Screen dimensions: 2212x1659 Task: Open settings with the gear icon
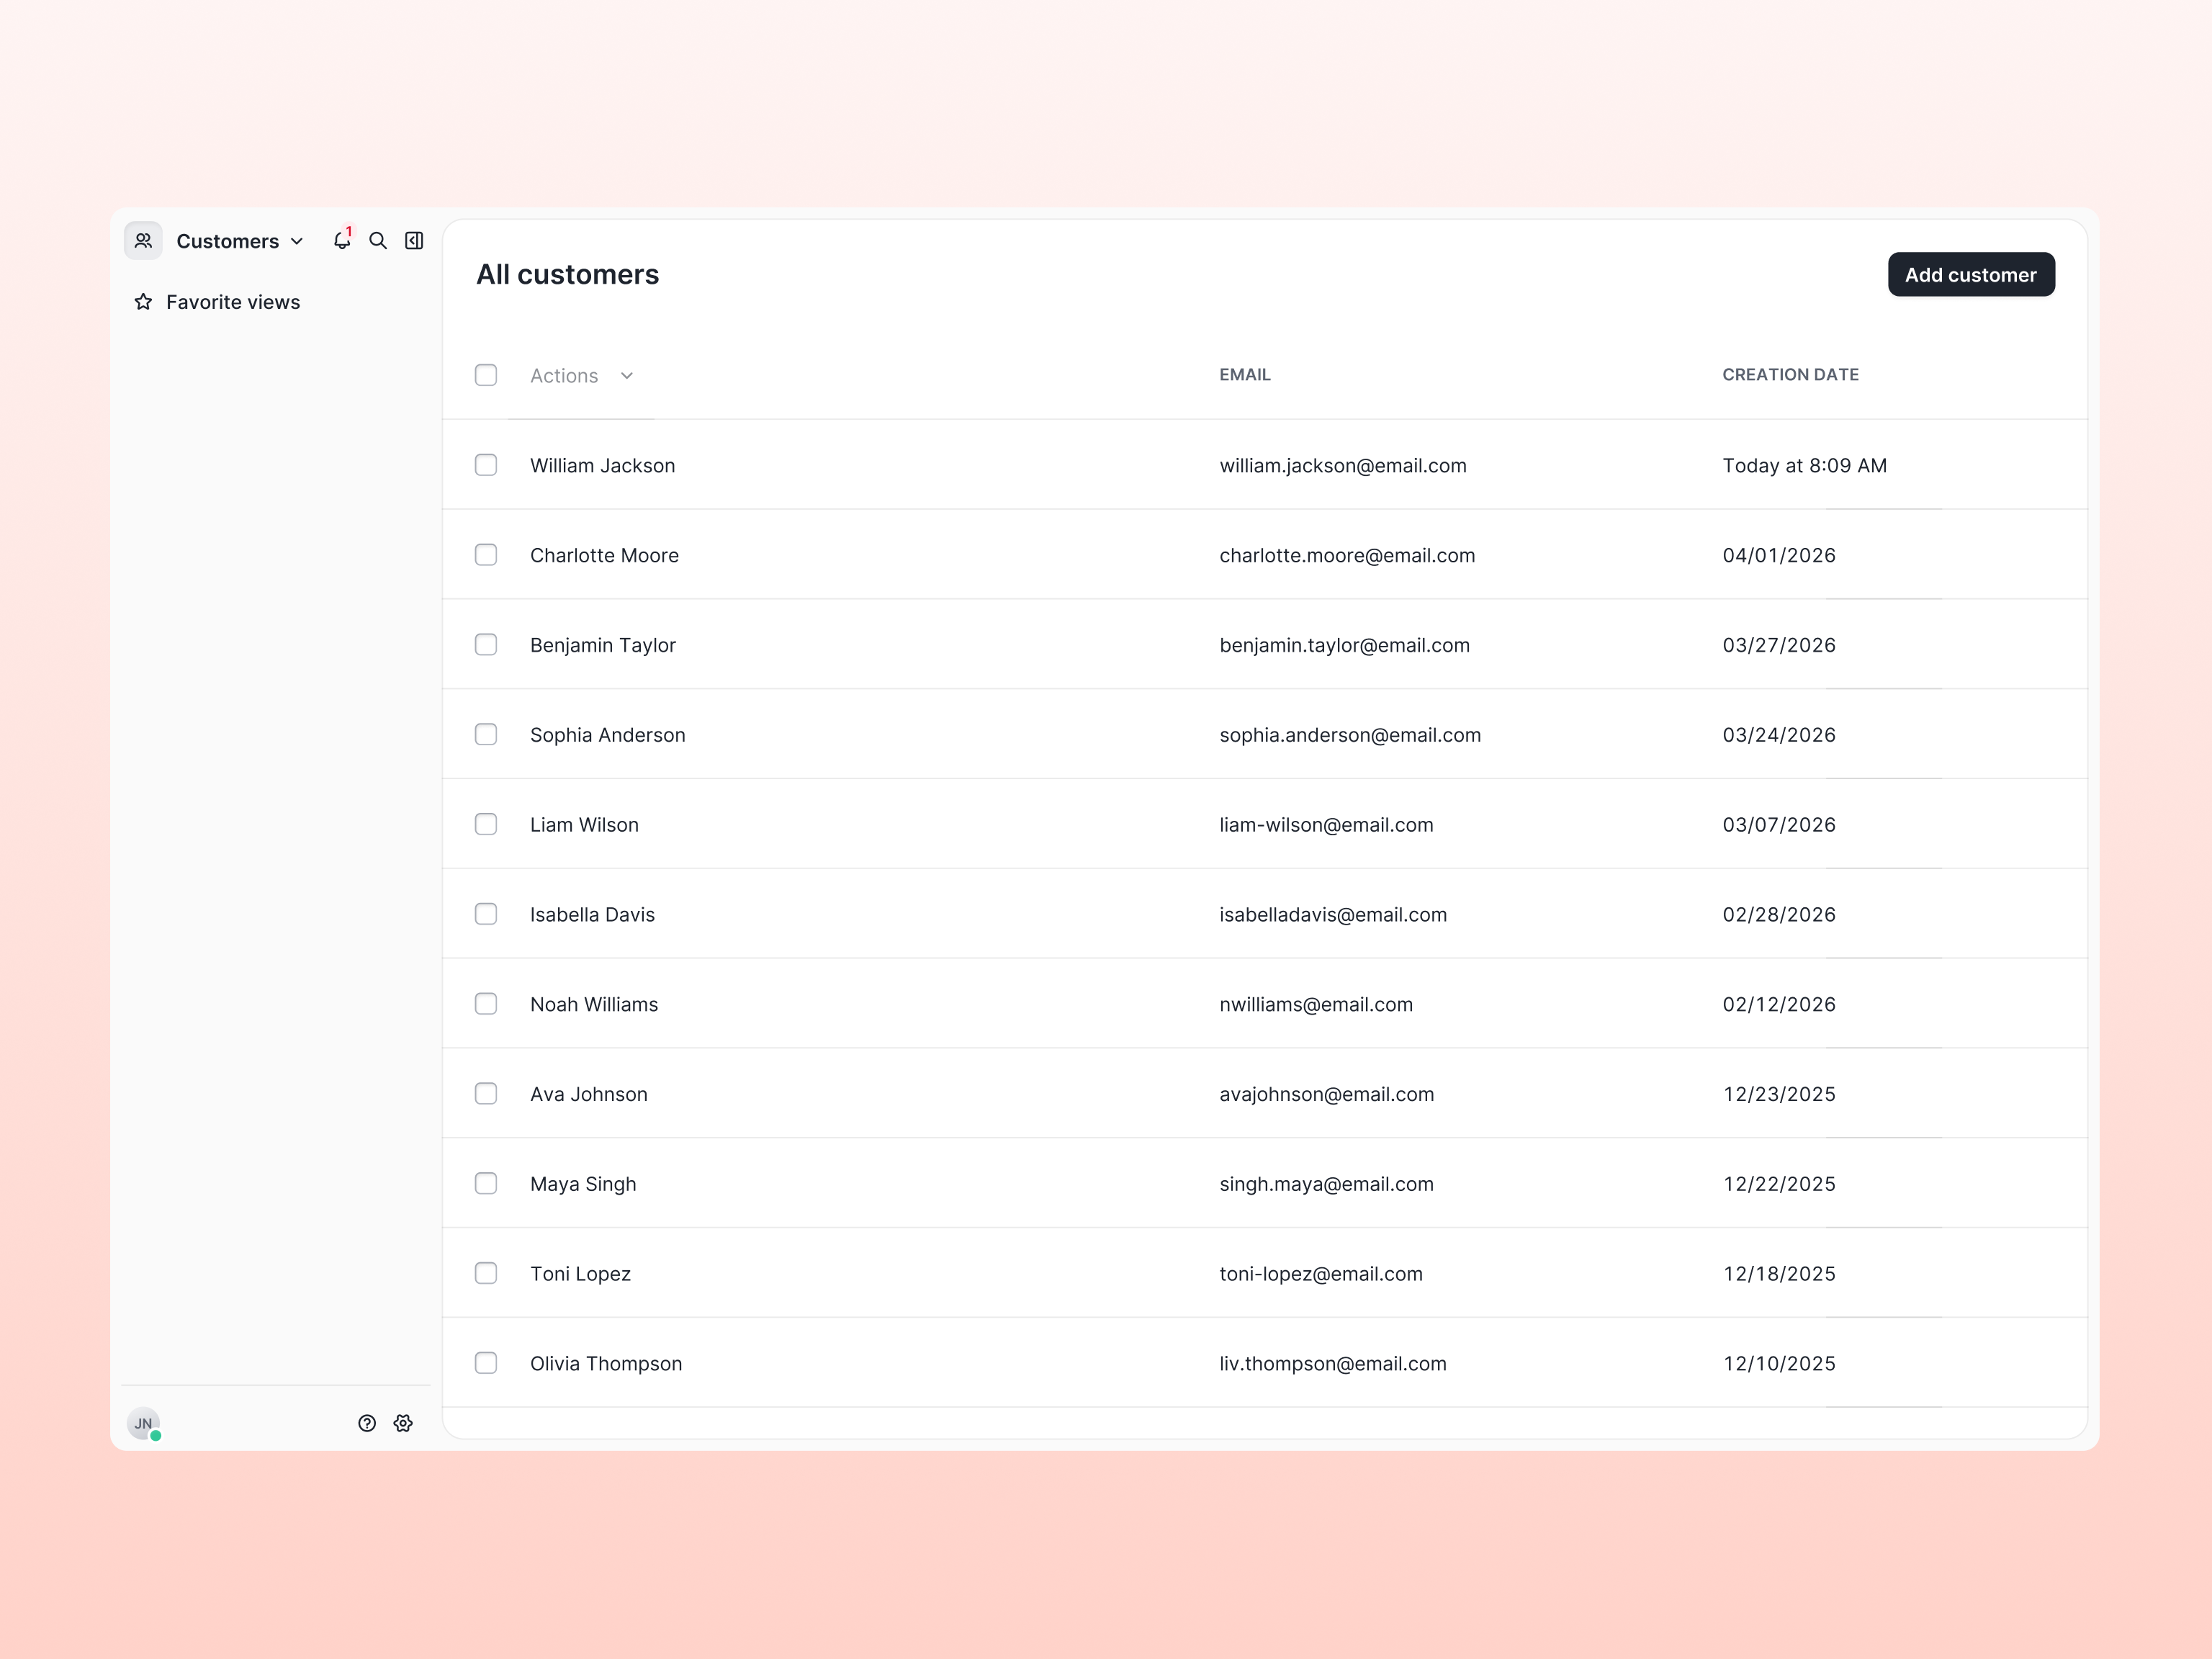pos(403,1423)
